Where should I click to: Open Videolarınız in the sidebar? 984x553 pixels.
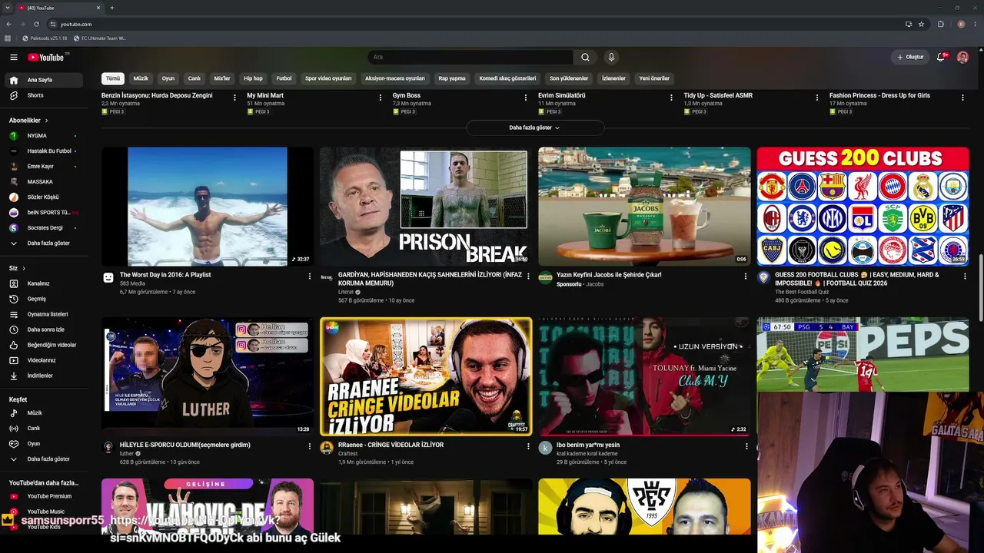pyautogui.click(x=43, y=360)
